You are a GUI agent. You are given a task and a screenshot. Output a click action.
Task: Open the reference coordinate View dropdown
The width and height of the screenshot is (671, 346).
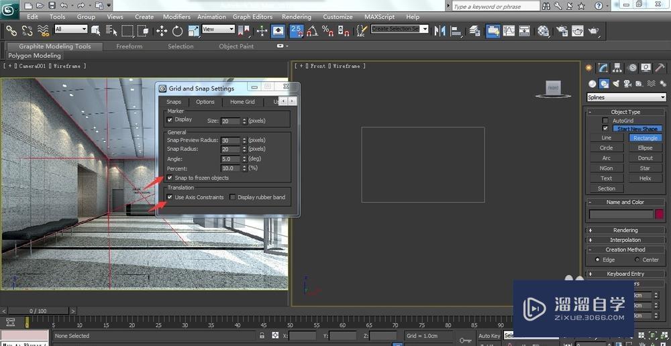(218, 29)
